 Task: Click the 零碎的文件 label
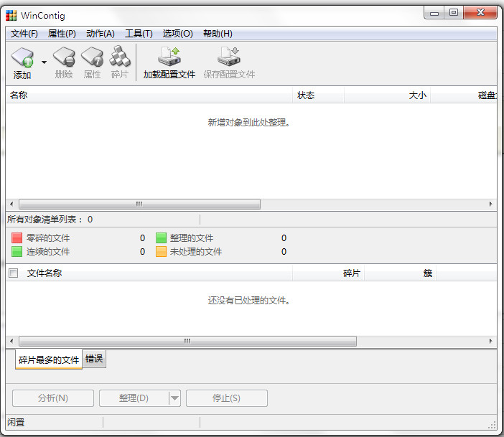(48, 238)
